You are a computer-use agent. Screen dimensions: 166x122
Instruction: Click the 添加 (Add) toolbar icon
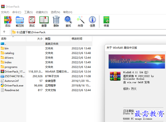point(8,20)
